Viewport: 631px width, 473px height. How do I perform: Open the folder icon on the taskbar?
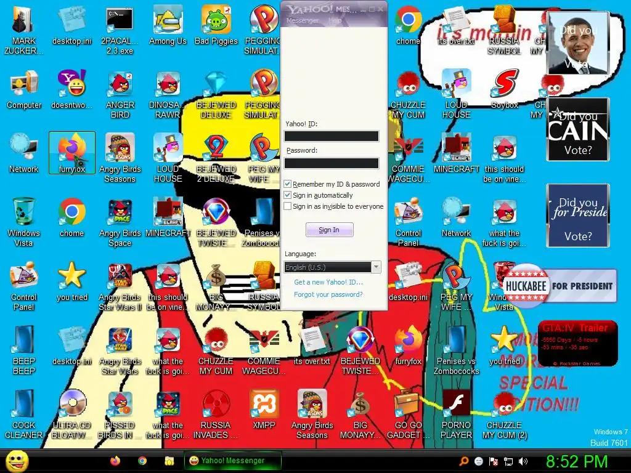(169, 461)
